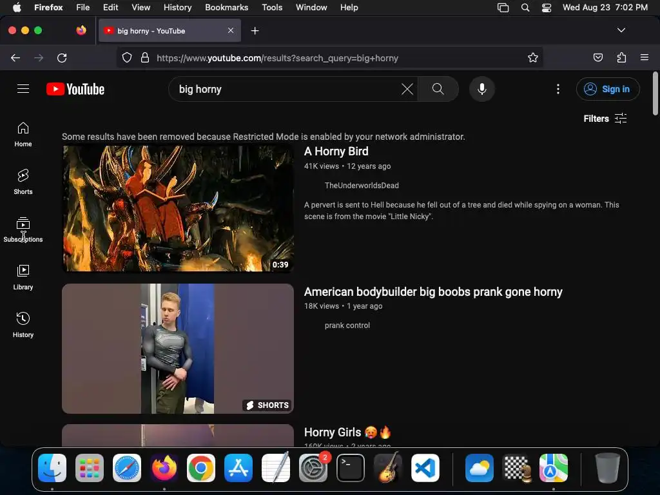Open Firefox View pinned icon
Image resolution: width=660 pixels, height=495 pixels.
coord(81,30)
